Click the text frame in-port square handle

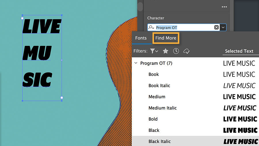(22, 18)
